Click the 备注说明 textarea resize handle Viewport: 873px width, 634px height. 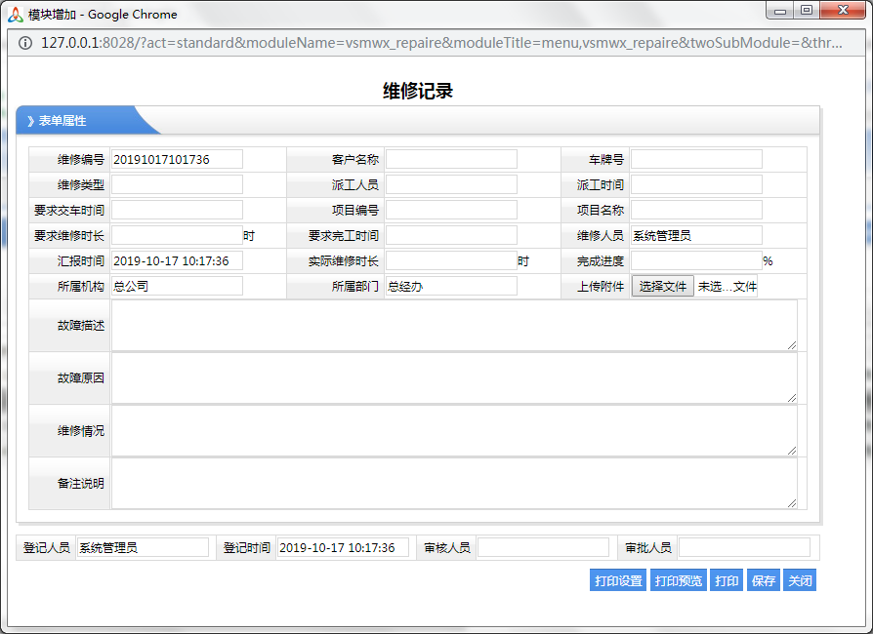(792, 503)
